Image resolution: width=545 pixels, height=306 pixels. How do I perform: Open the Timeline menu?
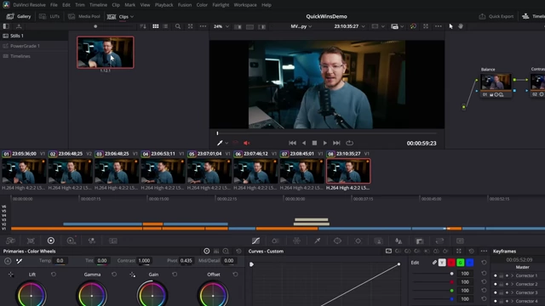coord(98,5)
